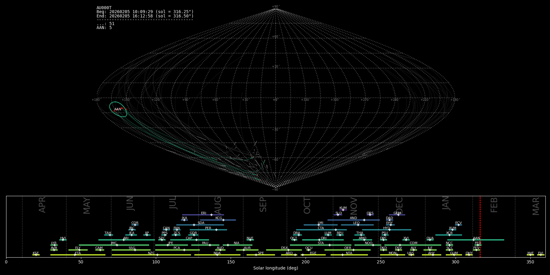Screen dimensions: 550x275
Task: Click the AAN radiant label on sky map
Action: 118,109
